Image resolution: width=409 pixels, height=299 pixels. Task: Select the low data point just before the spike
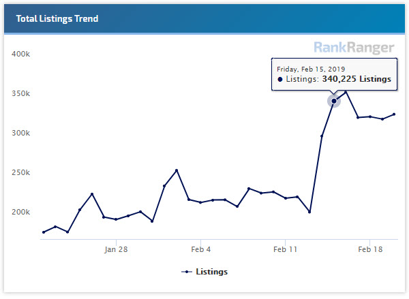pyautogui.click(x=309, y=212)
